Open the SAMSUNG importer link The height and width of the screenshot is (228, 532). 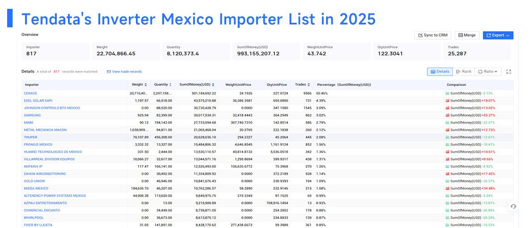(x=32, y=115)
